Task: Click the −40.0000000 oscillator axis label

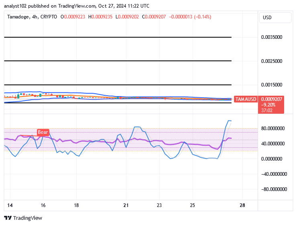Action: click(x=274, y=174)
